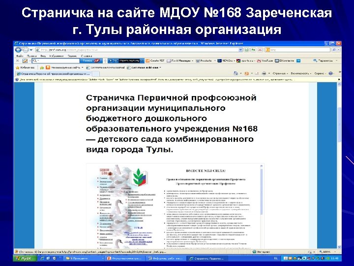Click the zoom level 100% control
Image resolution: width=354 pixels, height=266 pixels.
click(x=328, y=252)
